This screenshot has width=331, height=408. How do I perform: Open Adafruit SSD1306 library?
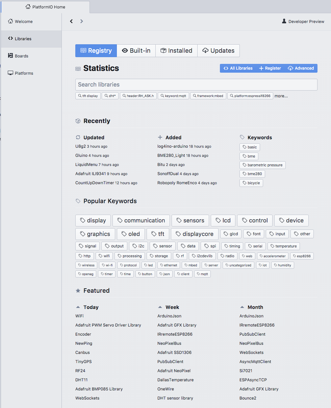coord(174,353)
